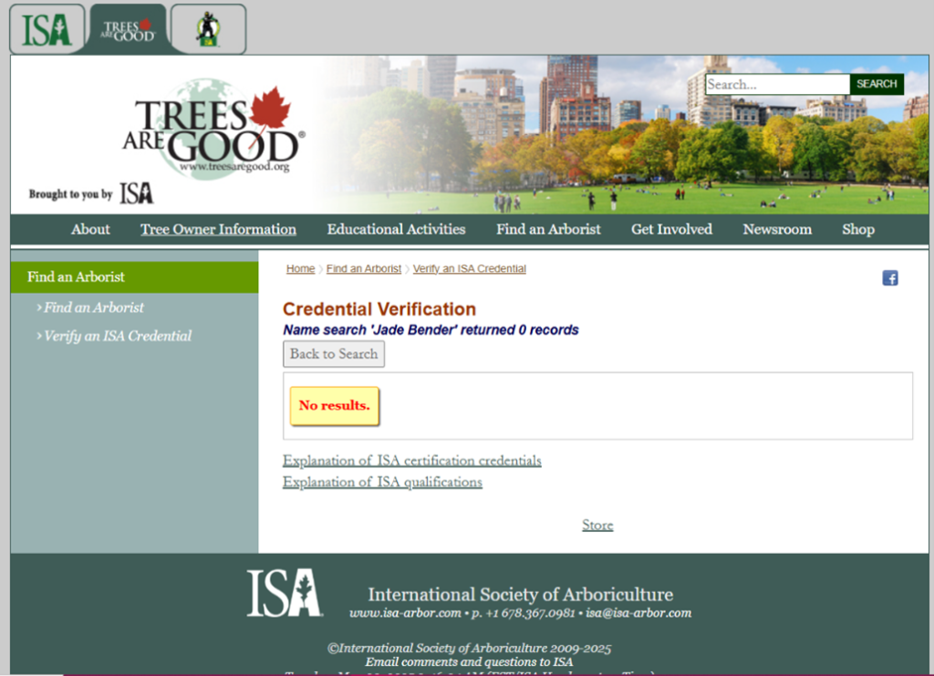The width and height of the screenshot is (934, 676).
Task: Click the green SEARCH button
Action: pyautogui.click(x=877, y=84)
